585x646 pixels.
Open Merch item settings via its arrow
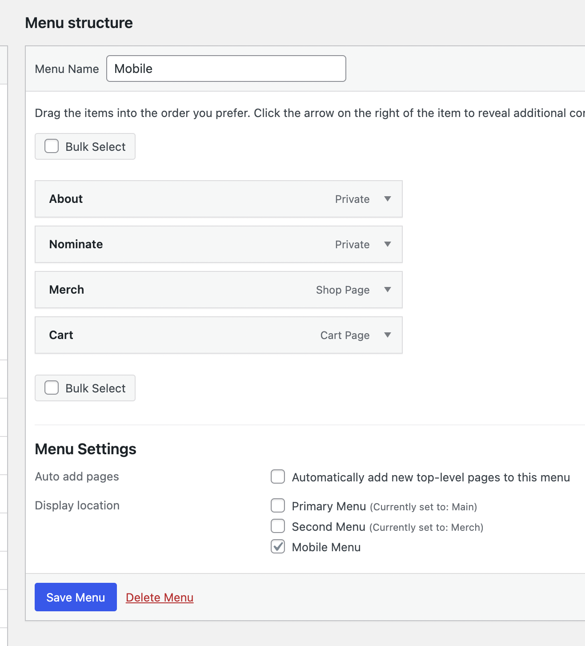388,290
